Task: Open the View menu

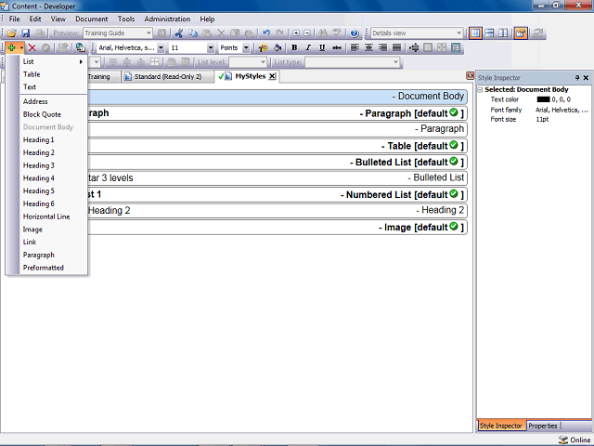Action: pyautogui.click(x=58, y=19)
